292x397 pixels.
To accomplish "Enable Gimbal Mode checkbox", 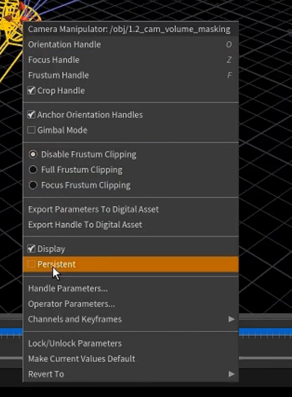I will tap(31, 130).
